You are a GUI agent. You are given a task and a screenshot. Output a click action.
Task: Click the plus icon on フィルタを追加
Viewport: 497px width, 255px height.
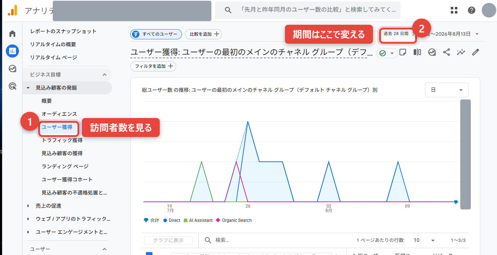coord(171,66)
